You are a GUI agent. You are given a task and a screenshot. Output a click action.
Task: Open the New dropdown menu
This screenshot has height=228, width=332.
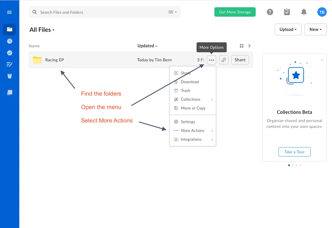(x=315, y=29)
